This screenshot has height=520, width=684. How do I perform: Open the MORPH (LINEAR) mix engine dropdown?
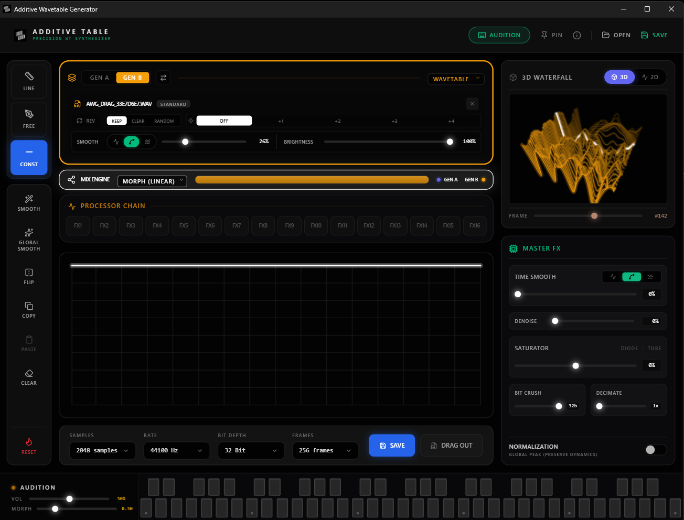point(152,181)
